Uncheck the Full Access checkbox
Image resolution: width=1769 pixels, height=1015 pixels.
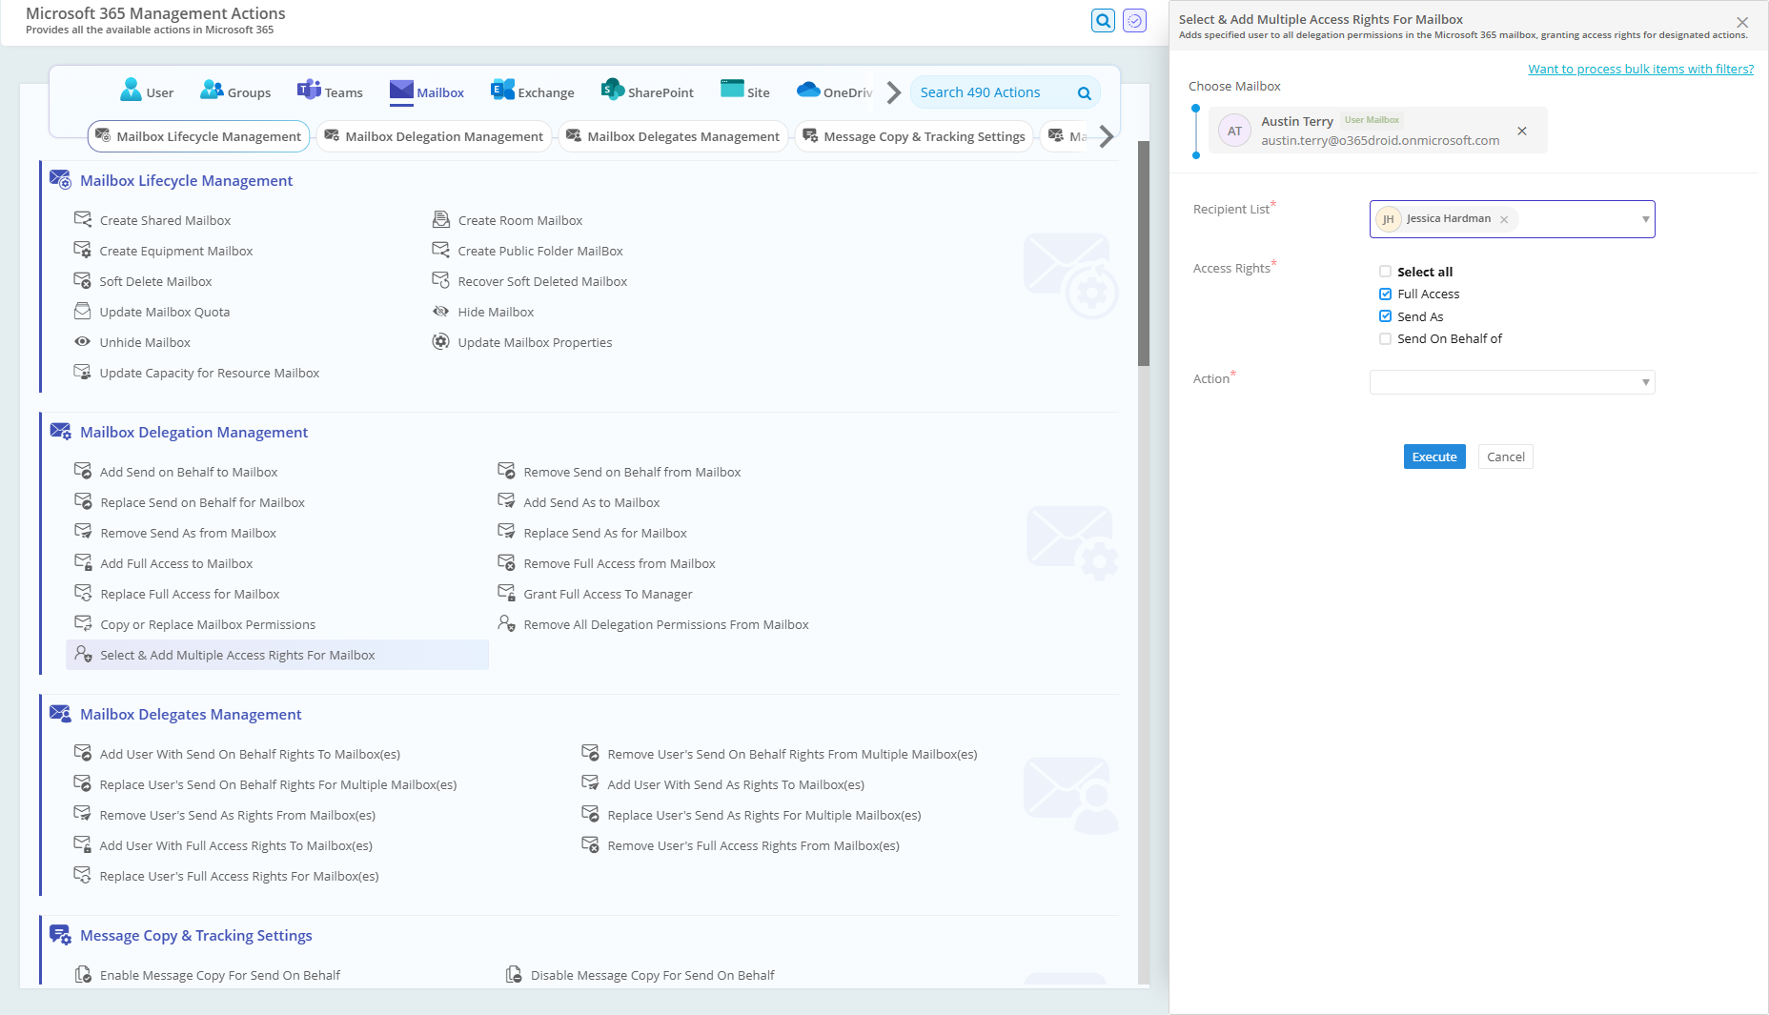click(1385, 294)
